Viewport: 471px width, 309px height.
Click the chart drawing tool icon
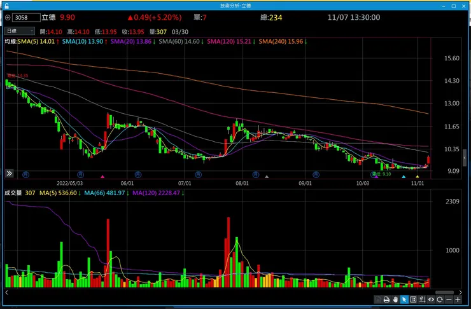point(422,299)
